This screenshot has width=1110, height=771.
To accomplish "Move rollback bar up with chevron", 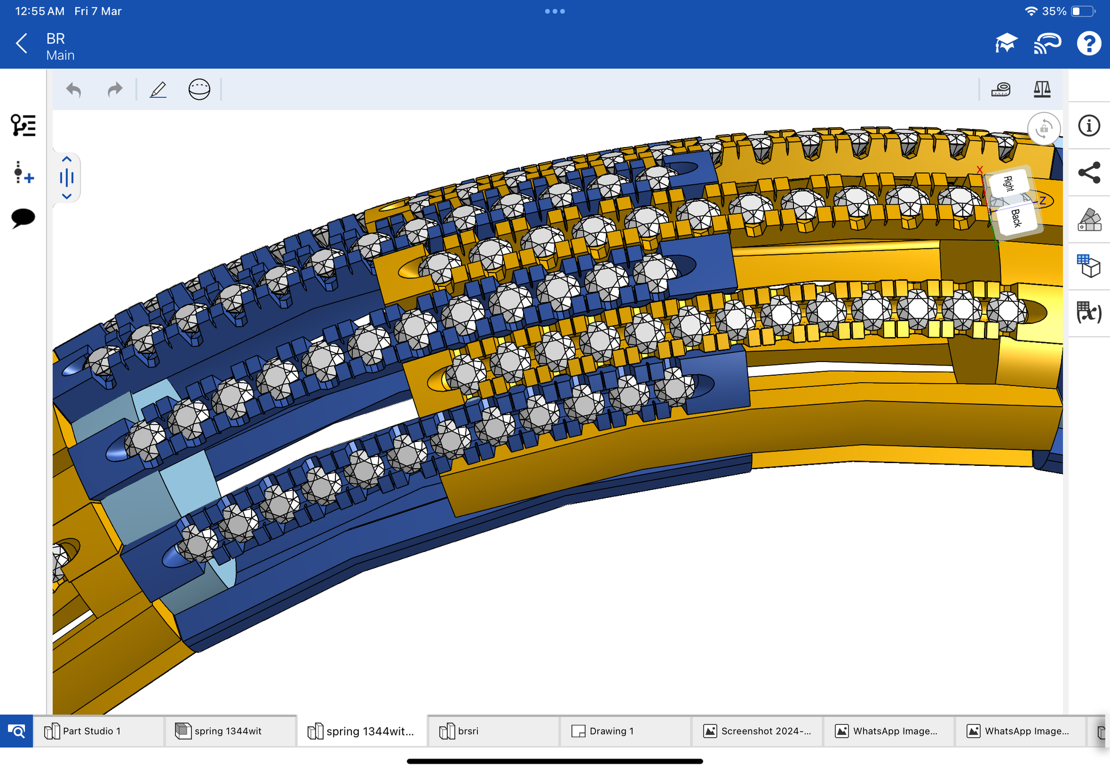I will point(67,160).
